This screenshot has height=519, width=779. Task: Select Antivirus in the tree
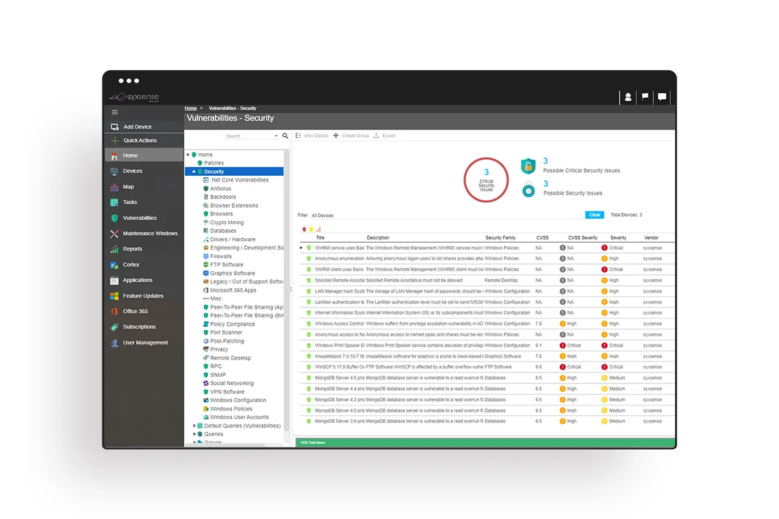point(221,189)
